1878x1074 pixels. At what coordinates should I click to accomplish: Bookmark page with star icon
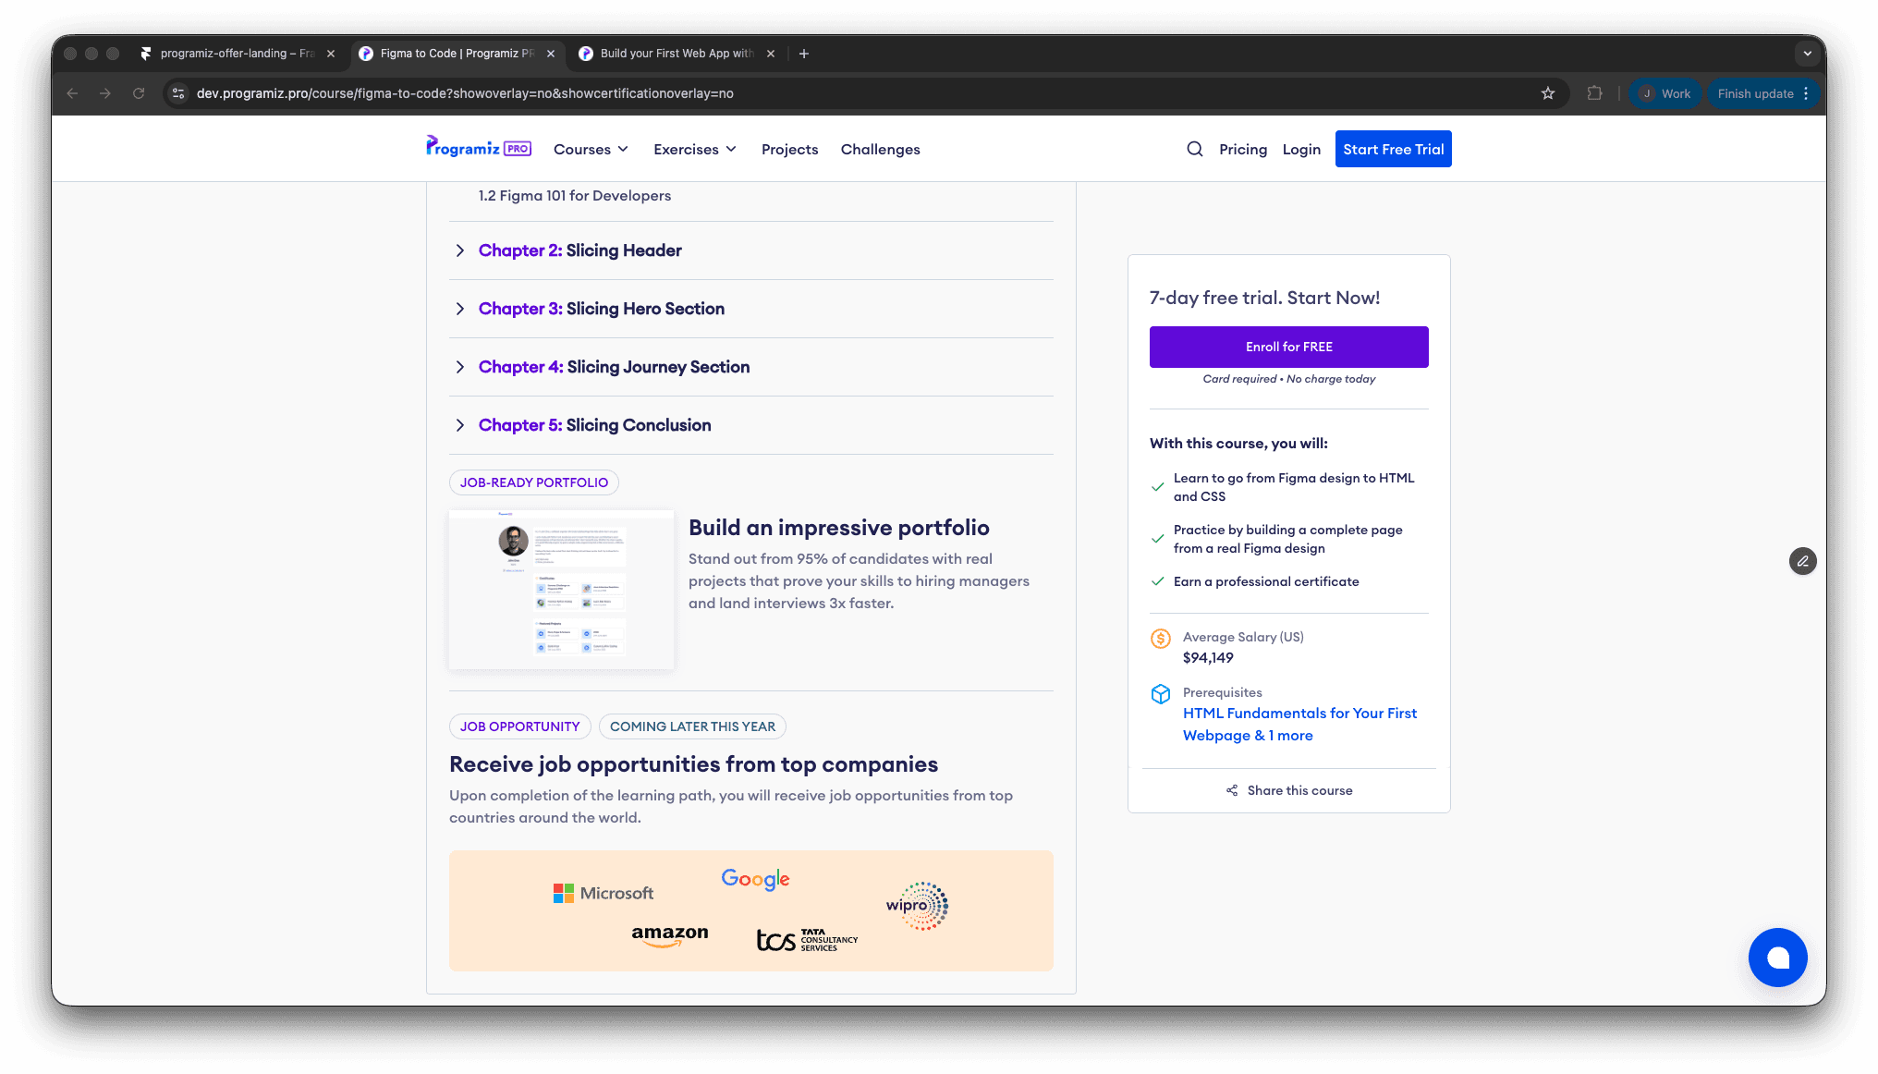click(x=1548, y=93)
